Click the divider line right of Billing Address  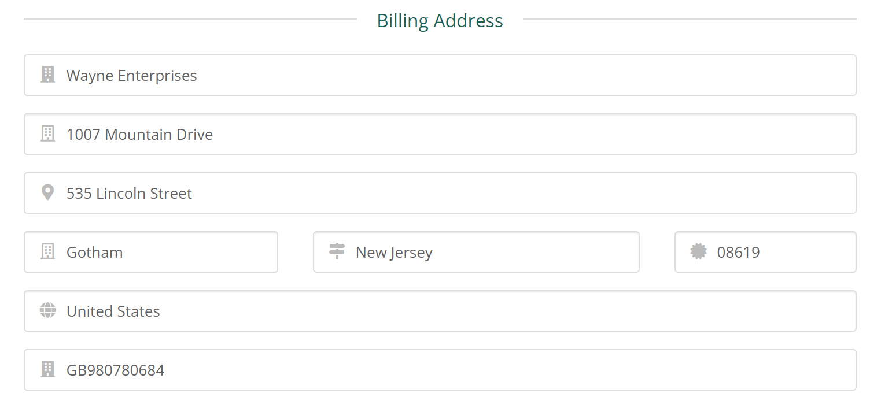690,19
